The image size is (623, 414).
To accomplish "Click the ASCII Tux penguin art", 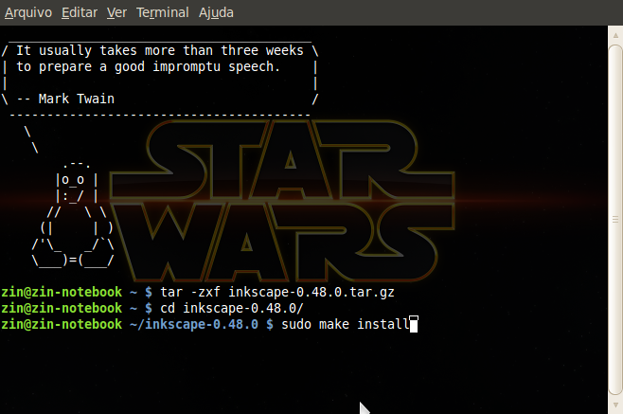I will click(x=73, y=215).
